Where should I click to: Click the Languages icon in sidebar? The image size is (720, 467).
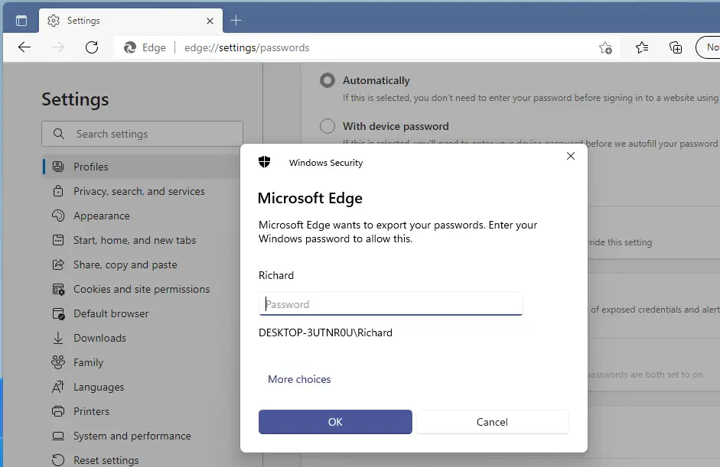(58, 387)
